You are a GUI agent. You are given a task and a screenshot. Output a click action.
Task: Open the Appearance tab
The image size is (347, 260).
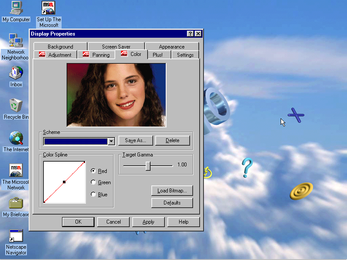[171, 47]
